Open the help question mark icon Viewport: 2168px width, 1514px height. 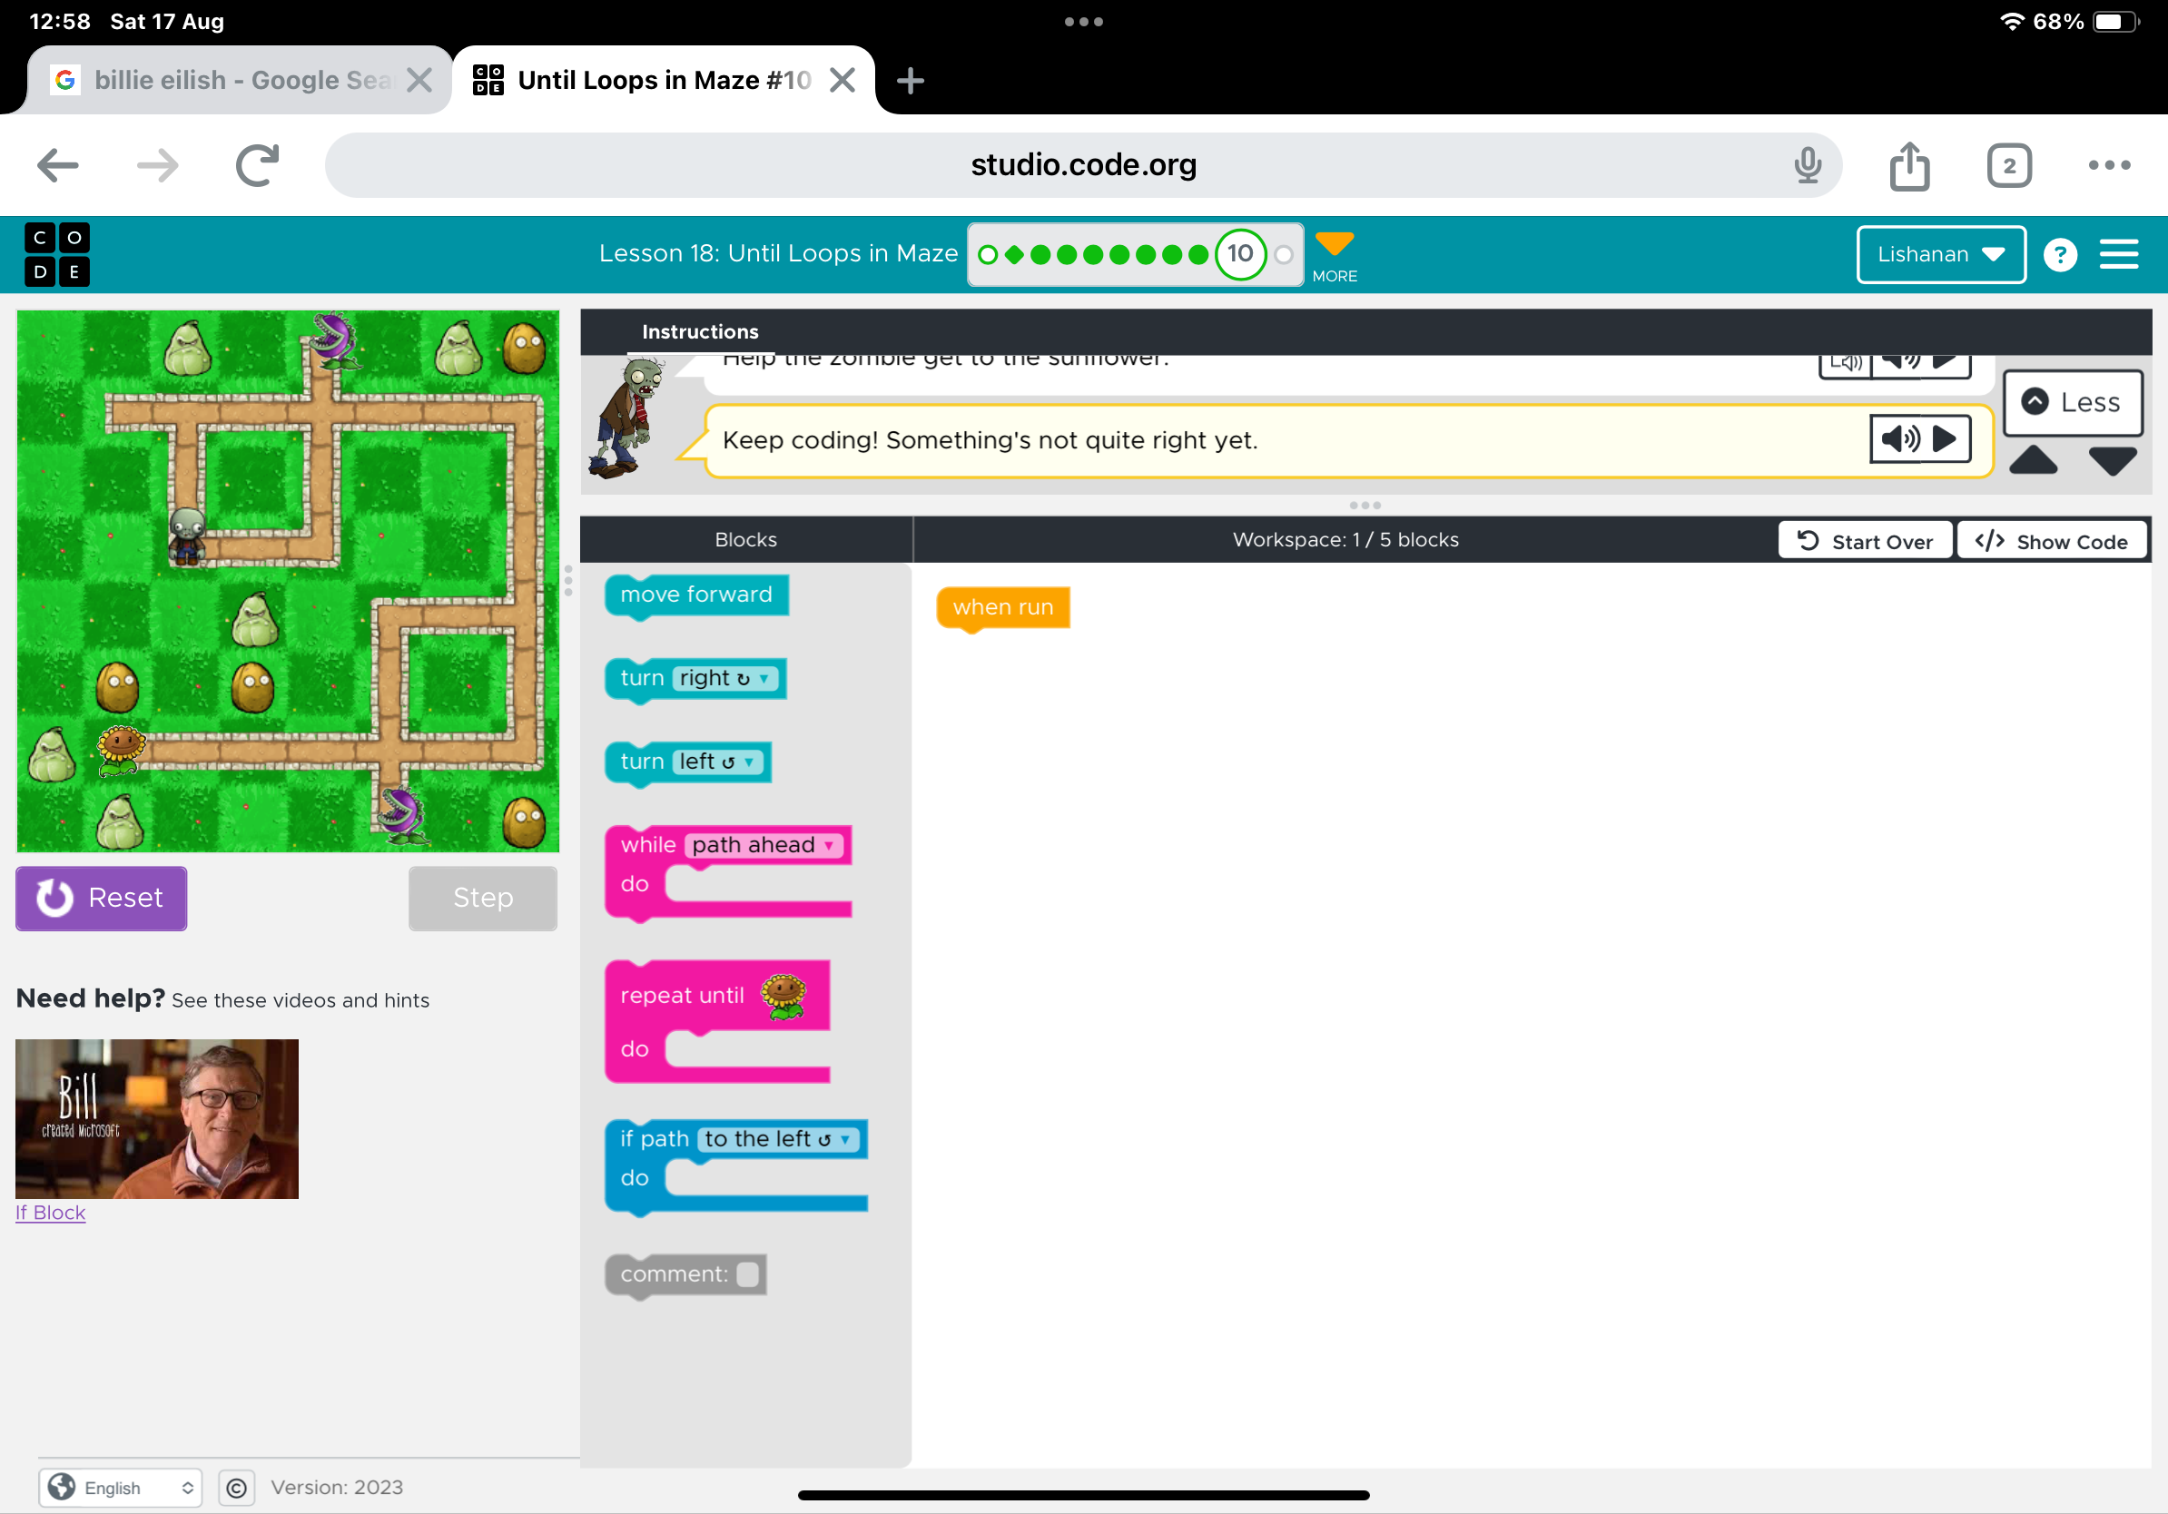(2059, 254)
